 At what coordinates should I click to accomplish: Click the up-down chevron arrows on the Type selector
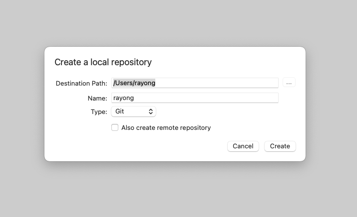151,111
